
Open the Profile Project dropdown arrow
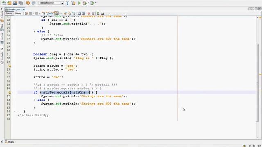click(96, 3)
